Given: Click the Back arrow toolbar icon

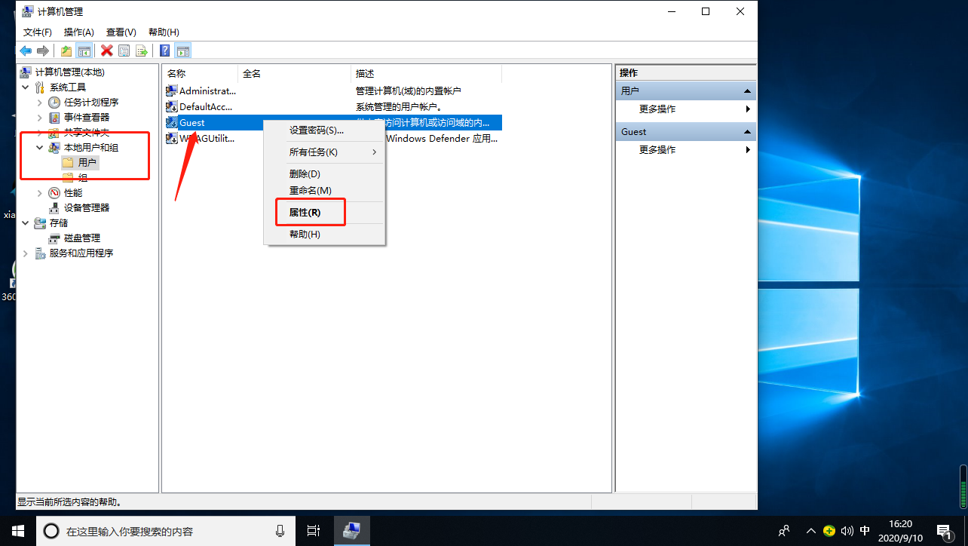Looking at the screenshot, I should [26, 51].
